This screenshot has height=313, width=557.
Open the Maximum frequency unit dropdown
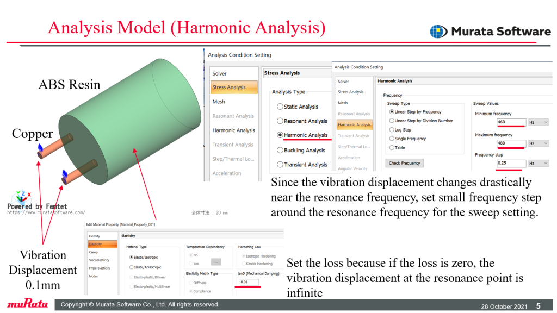tap(539, 143)
